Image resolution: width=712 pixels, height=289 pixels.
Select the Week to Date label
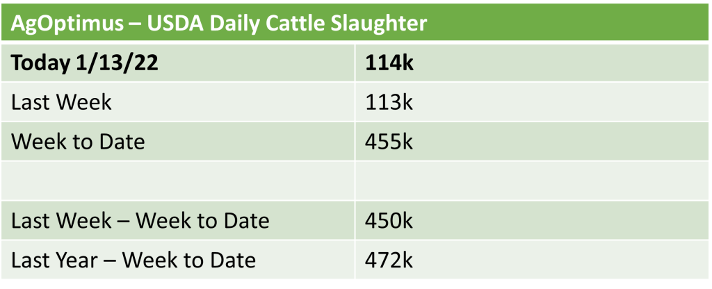tap(79, 142)
